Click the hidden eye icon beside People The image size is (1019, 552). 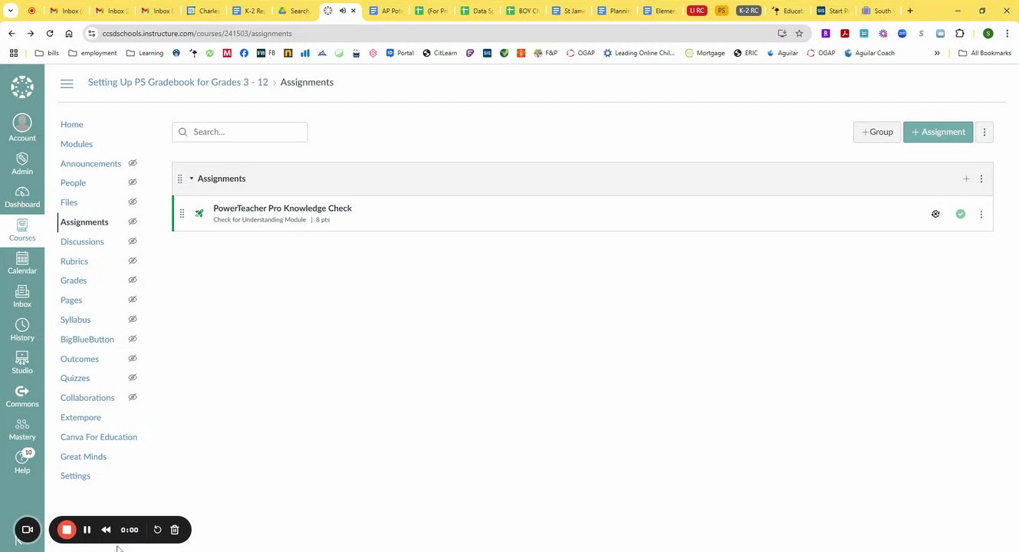tap(133, 182)
